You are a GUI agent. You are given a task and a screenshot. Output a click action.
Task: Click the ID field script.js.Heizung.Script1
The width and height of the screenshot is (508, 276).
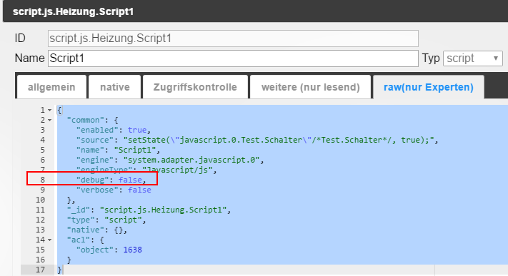tap(233, 39)
